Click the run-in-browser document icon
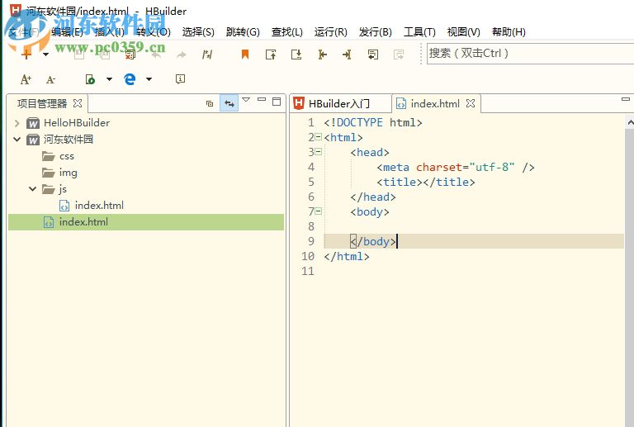The height and width of the screenshot is (427, 634). 90,79
